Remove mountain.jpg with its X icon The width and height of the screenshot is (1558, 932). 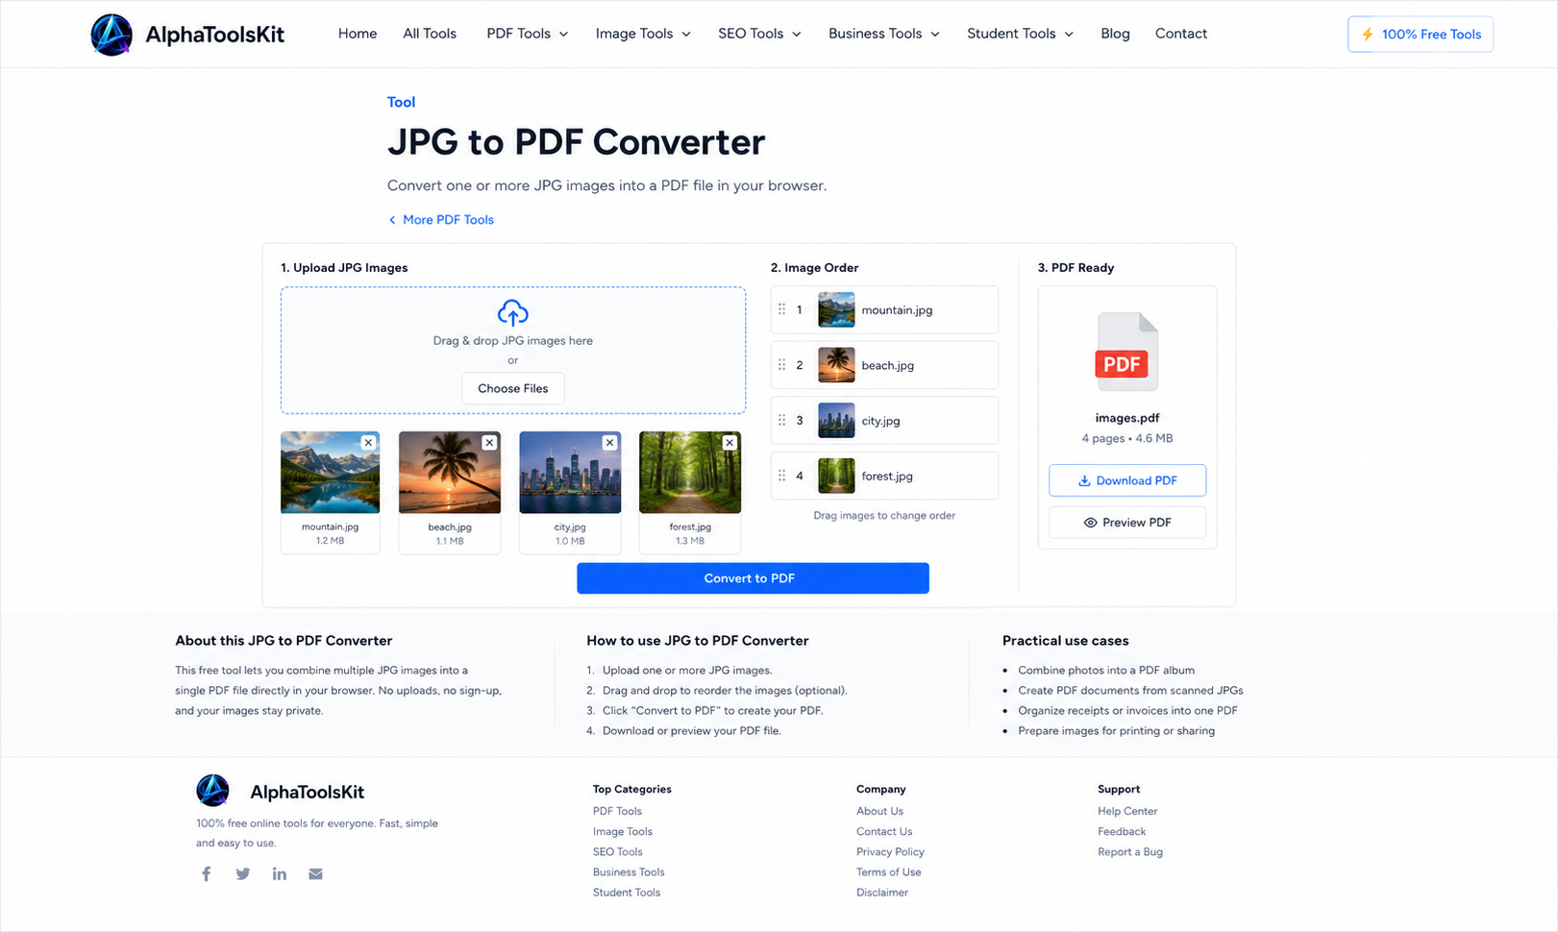tap(368, 443)
